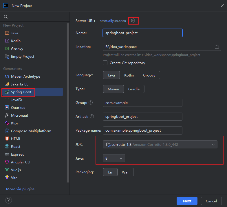Select Java in New Project list
227x207 pixels.
tap(32, 33)
